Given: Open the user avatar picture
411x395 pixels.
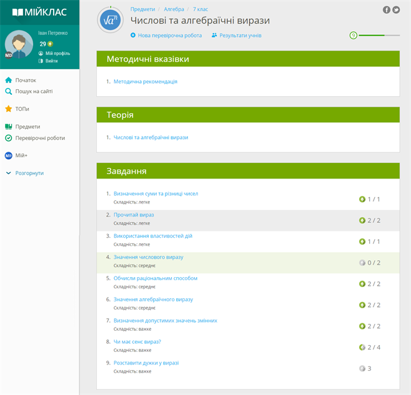Looking at the screenshot, I should click(x=19, y=44).
